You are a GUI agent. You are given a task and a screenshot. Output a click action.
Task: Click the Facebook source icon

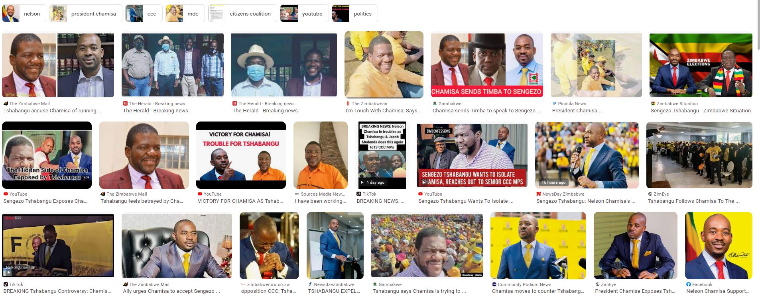coord(688,284)
